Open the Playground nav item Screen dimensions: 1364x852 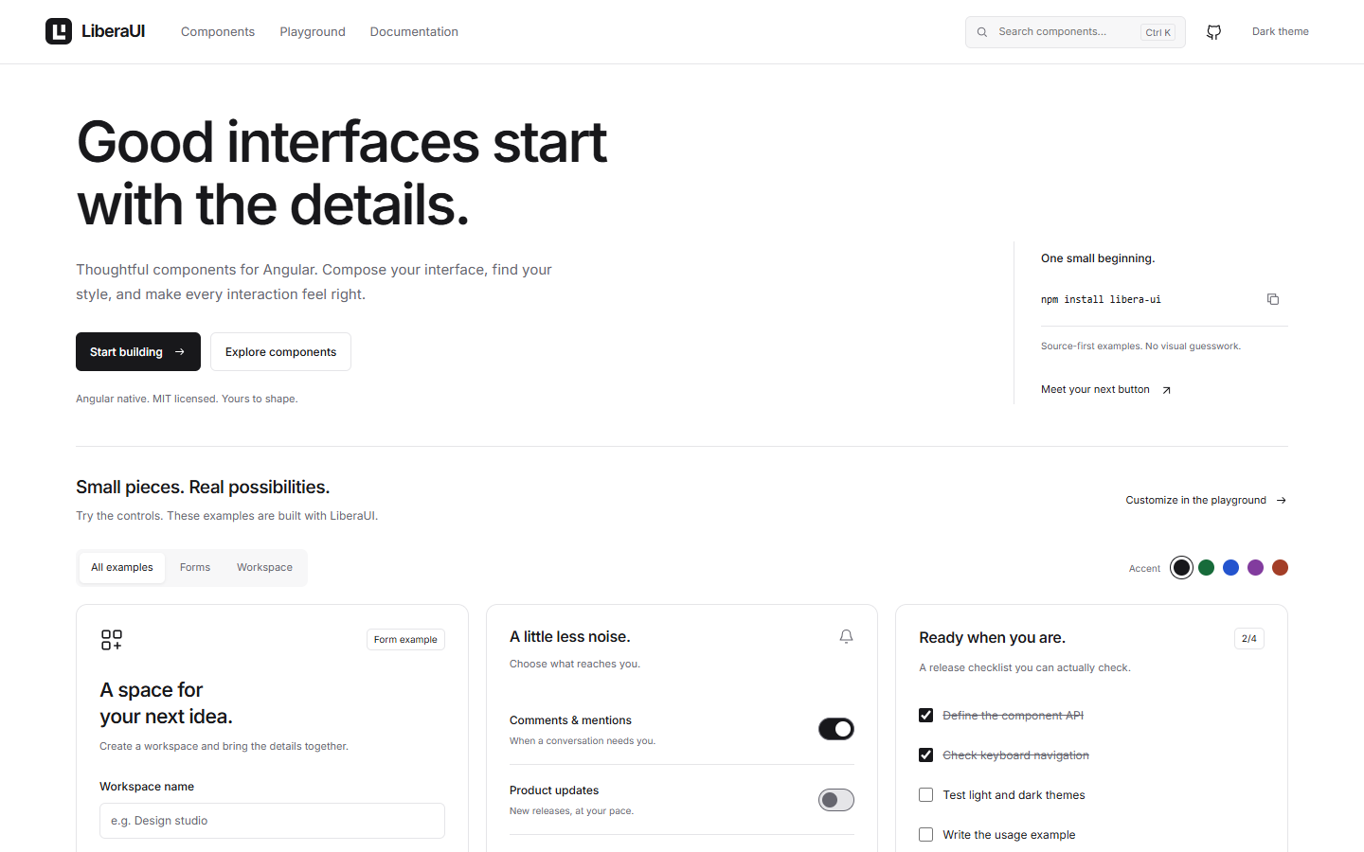[313, 32]
